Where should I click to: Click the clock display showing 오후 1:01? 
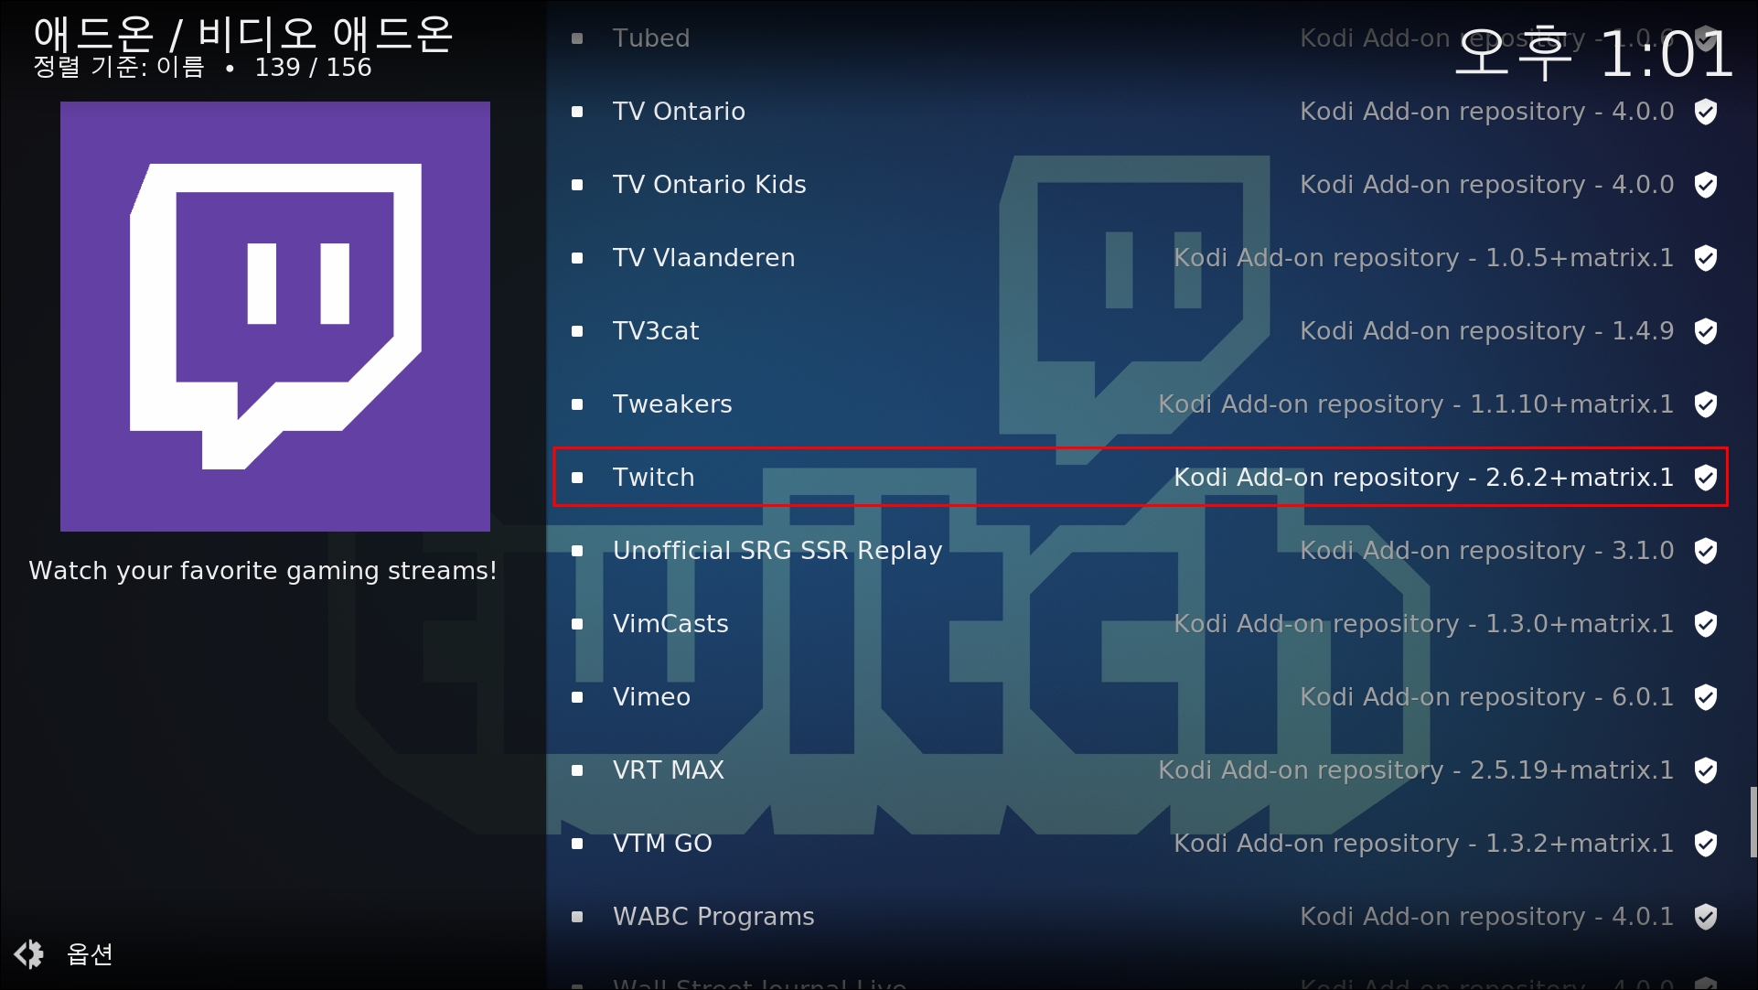pos(1593,53)
